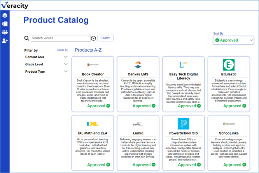Click into the Search words field
The image size is (259, 173).
coord(61,38)
